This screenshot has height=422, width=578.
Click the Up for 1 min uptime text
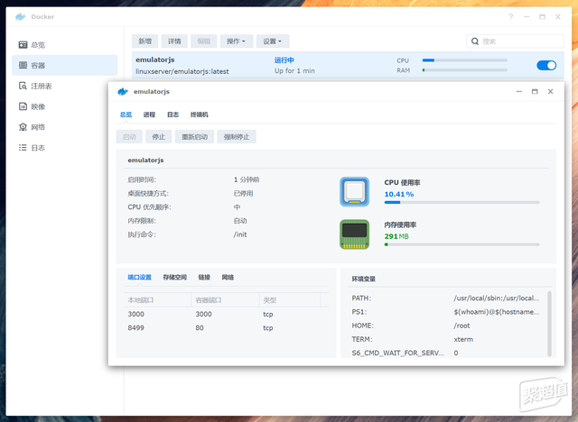pyautogui.click(x=294, y=70)
